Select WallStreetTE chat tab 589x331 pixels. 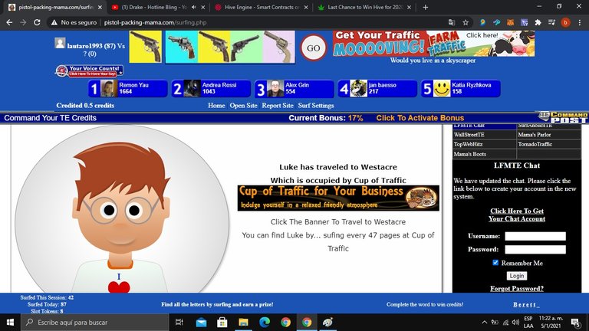coord(484,135)
